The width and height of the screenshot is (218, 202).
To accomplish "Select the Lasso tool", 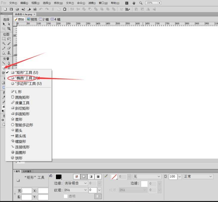I will 9,39.
